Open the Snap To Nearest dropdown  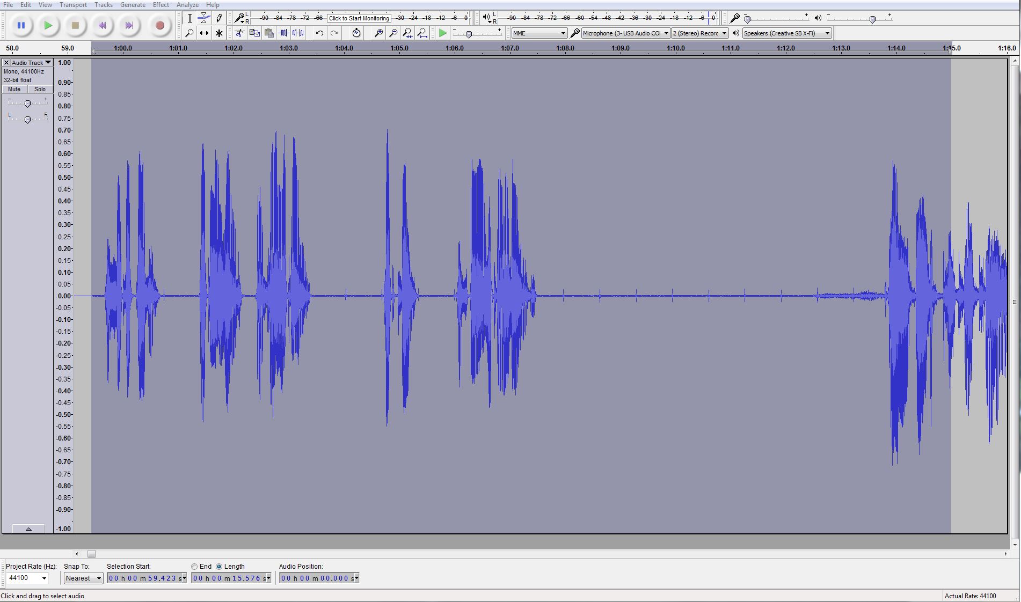(x=83, y=578)
